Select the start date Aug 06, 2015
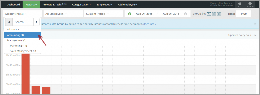Image resolution: width=260 pixels, height=95 pixels. (x=144, y=14)
